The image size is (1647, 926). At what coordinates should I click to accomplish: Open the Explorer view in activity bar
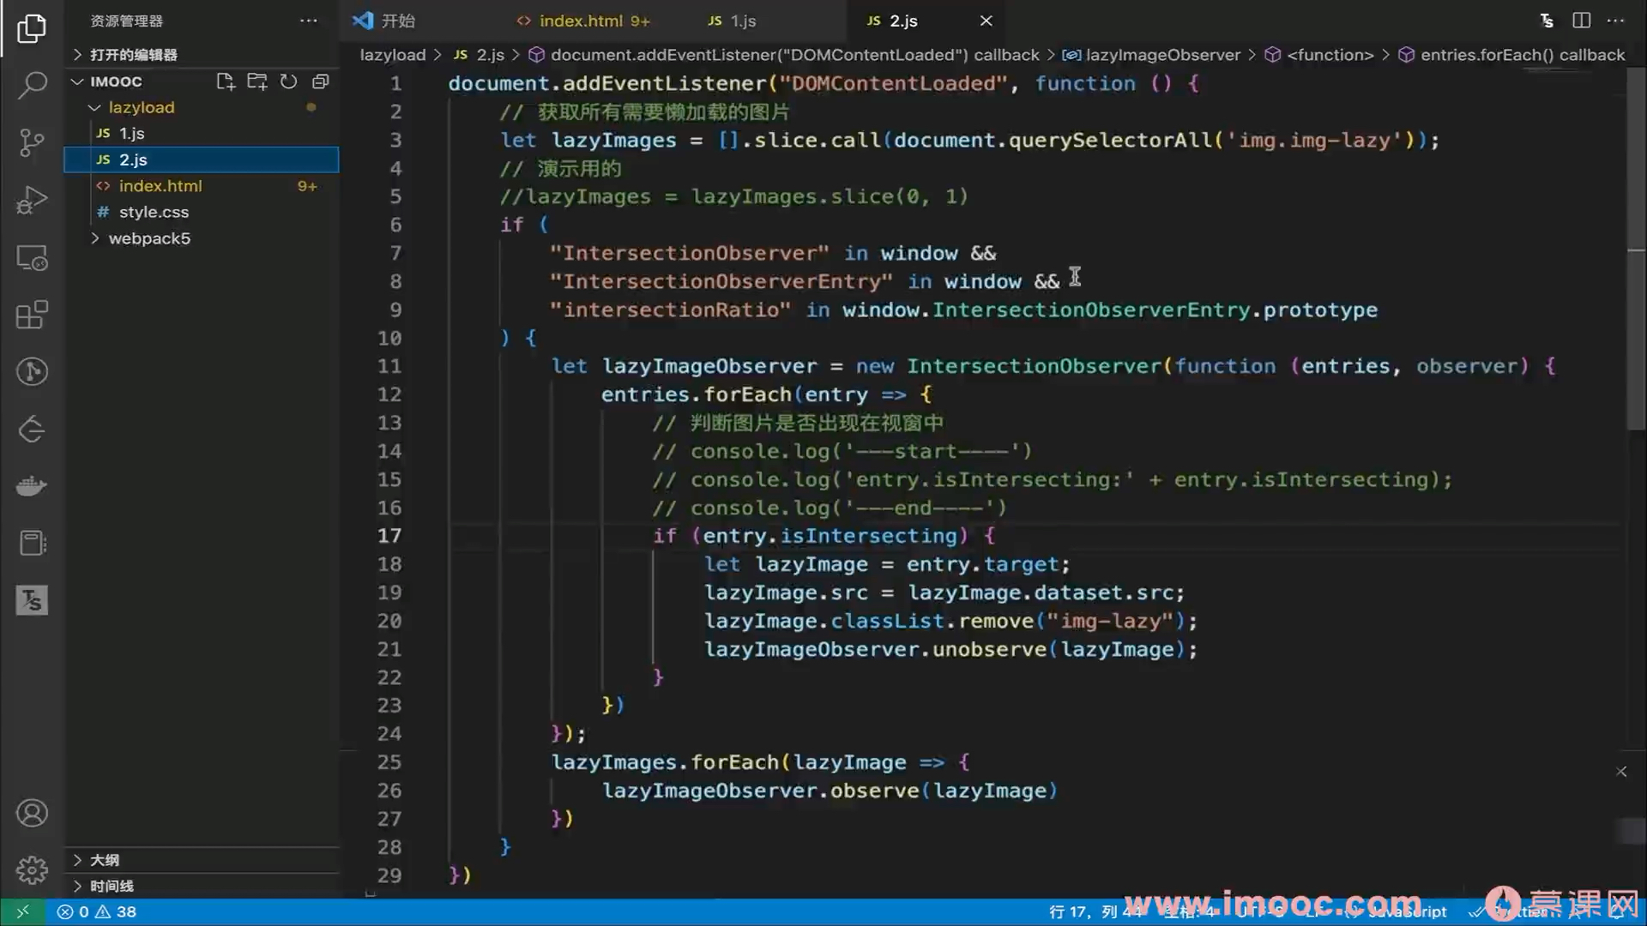pyautogui.click(x=32, y=28)
